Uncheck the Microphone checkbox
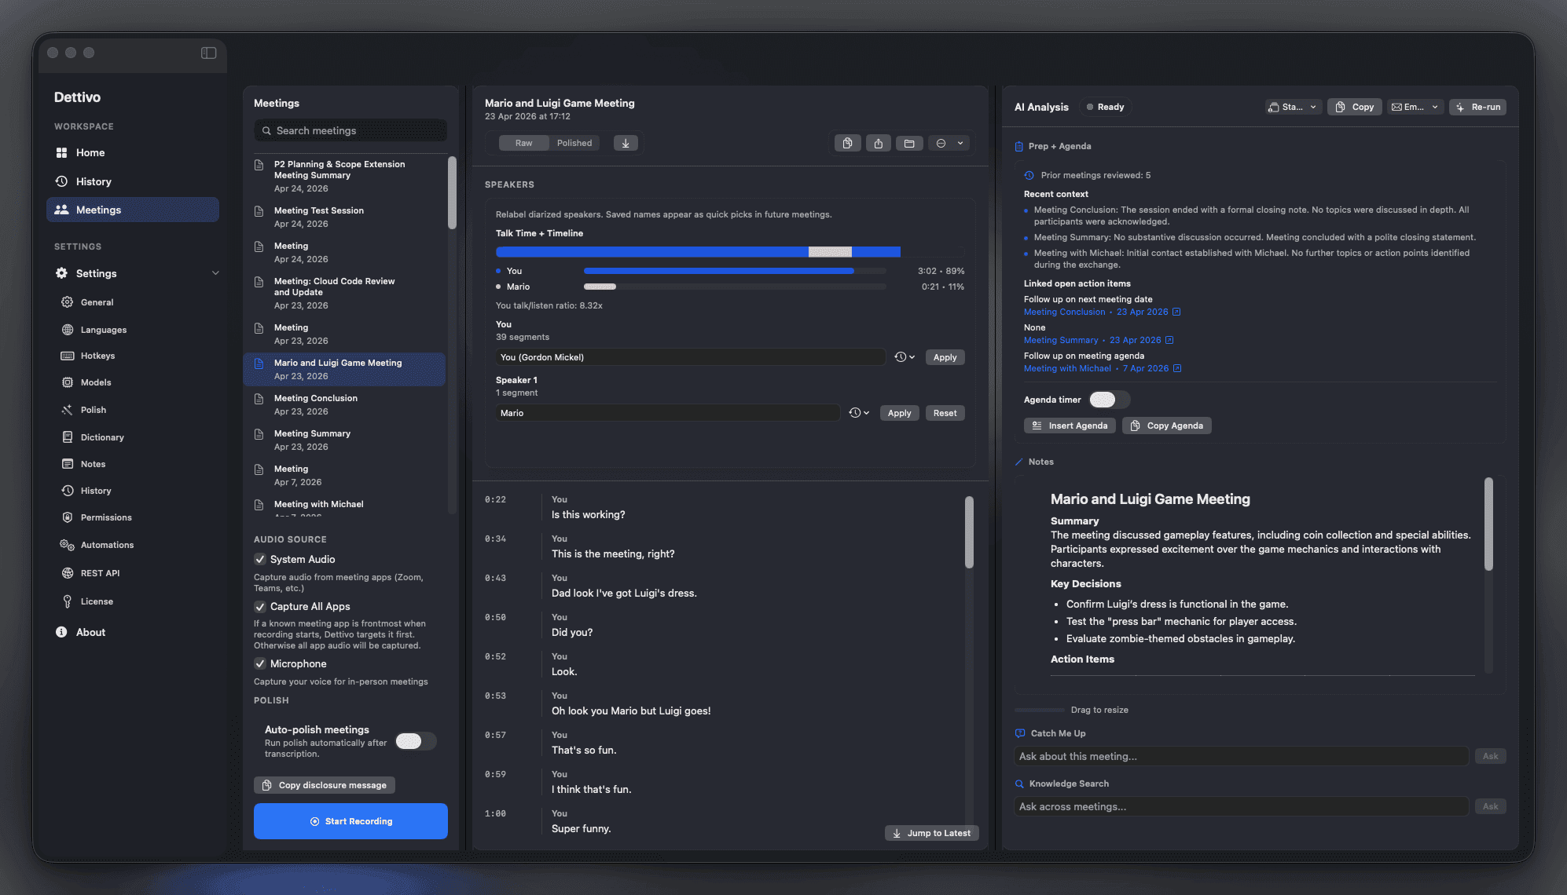The height and width of the screenshot is (895, 1567). pos(260,663)
